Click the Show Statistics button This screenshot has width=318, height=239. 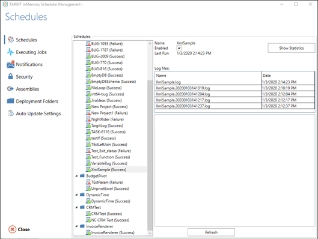(x=291, y=48)
